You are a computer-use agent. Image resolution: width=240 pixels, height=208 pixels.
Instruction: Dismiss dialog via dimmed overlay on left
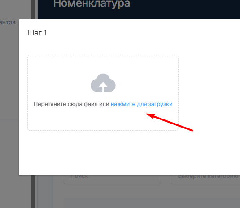point(9,77)
